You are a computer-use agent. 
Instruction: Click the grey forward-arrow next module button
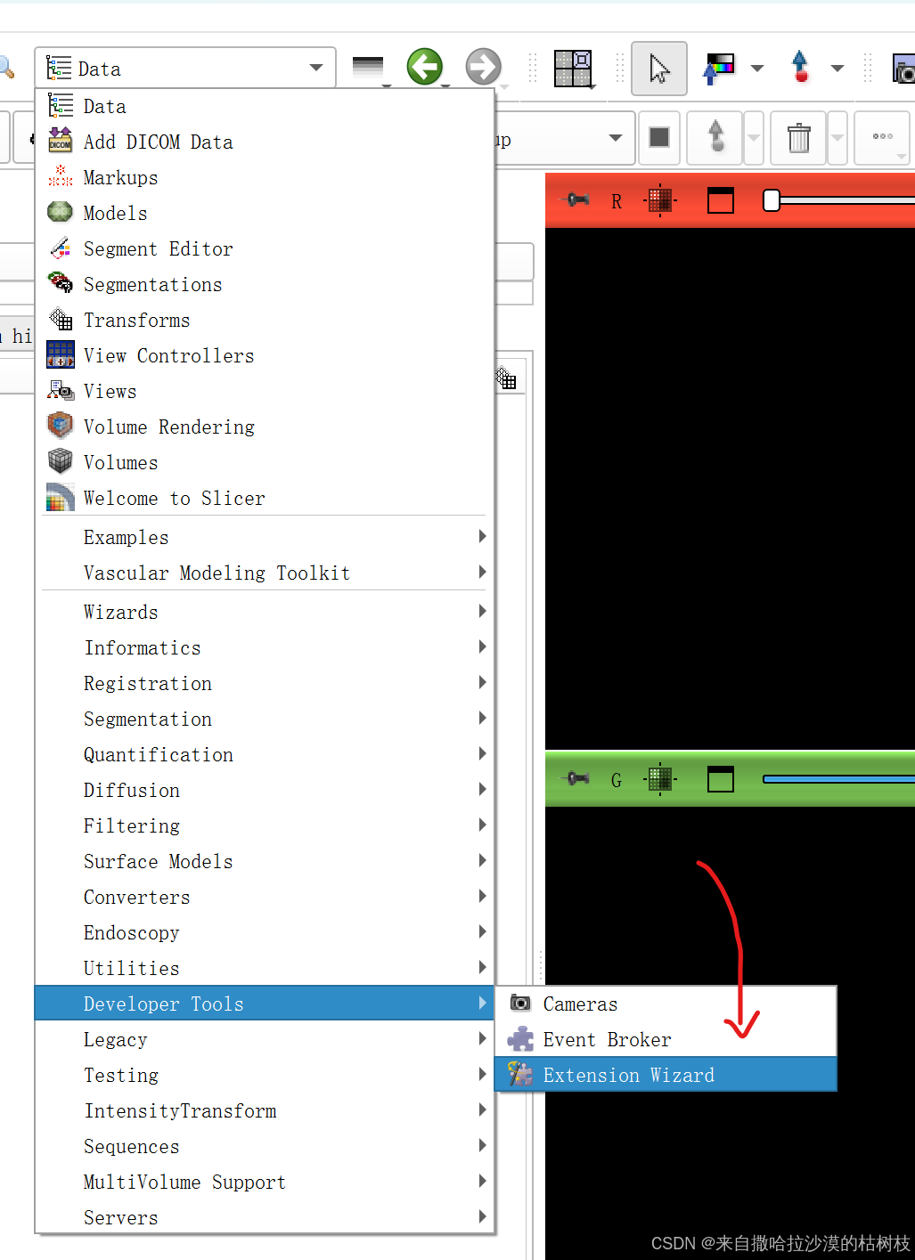[x=483, y=67]
